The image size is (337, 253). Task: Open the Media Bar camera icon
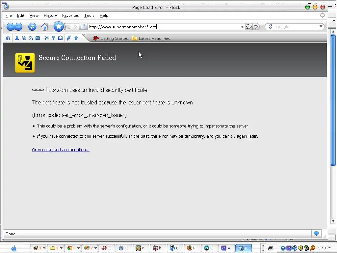24,38
